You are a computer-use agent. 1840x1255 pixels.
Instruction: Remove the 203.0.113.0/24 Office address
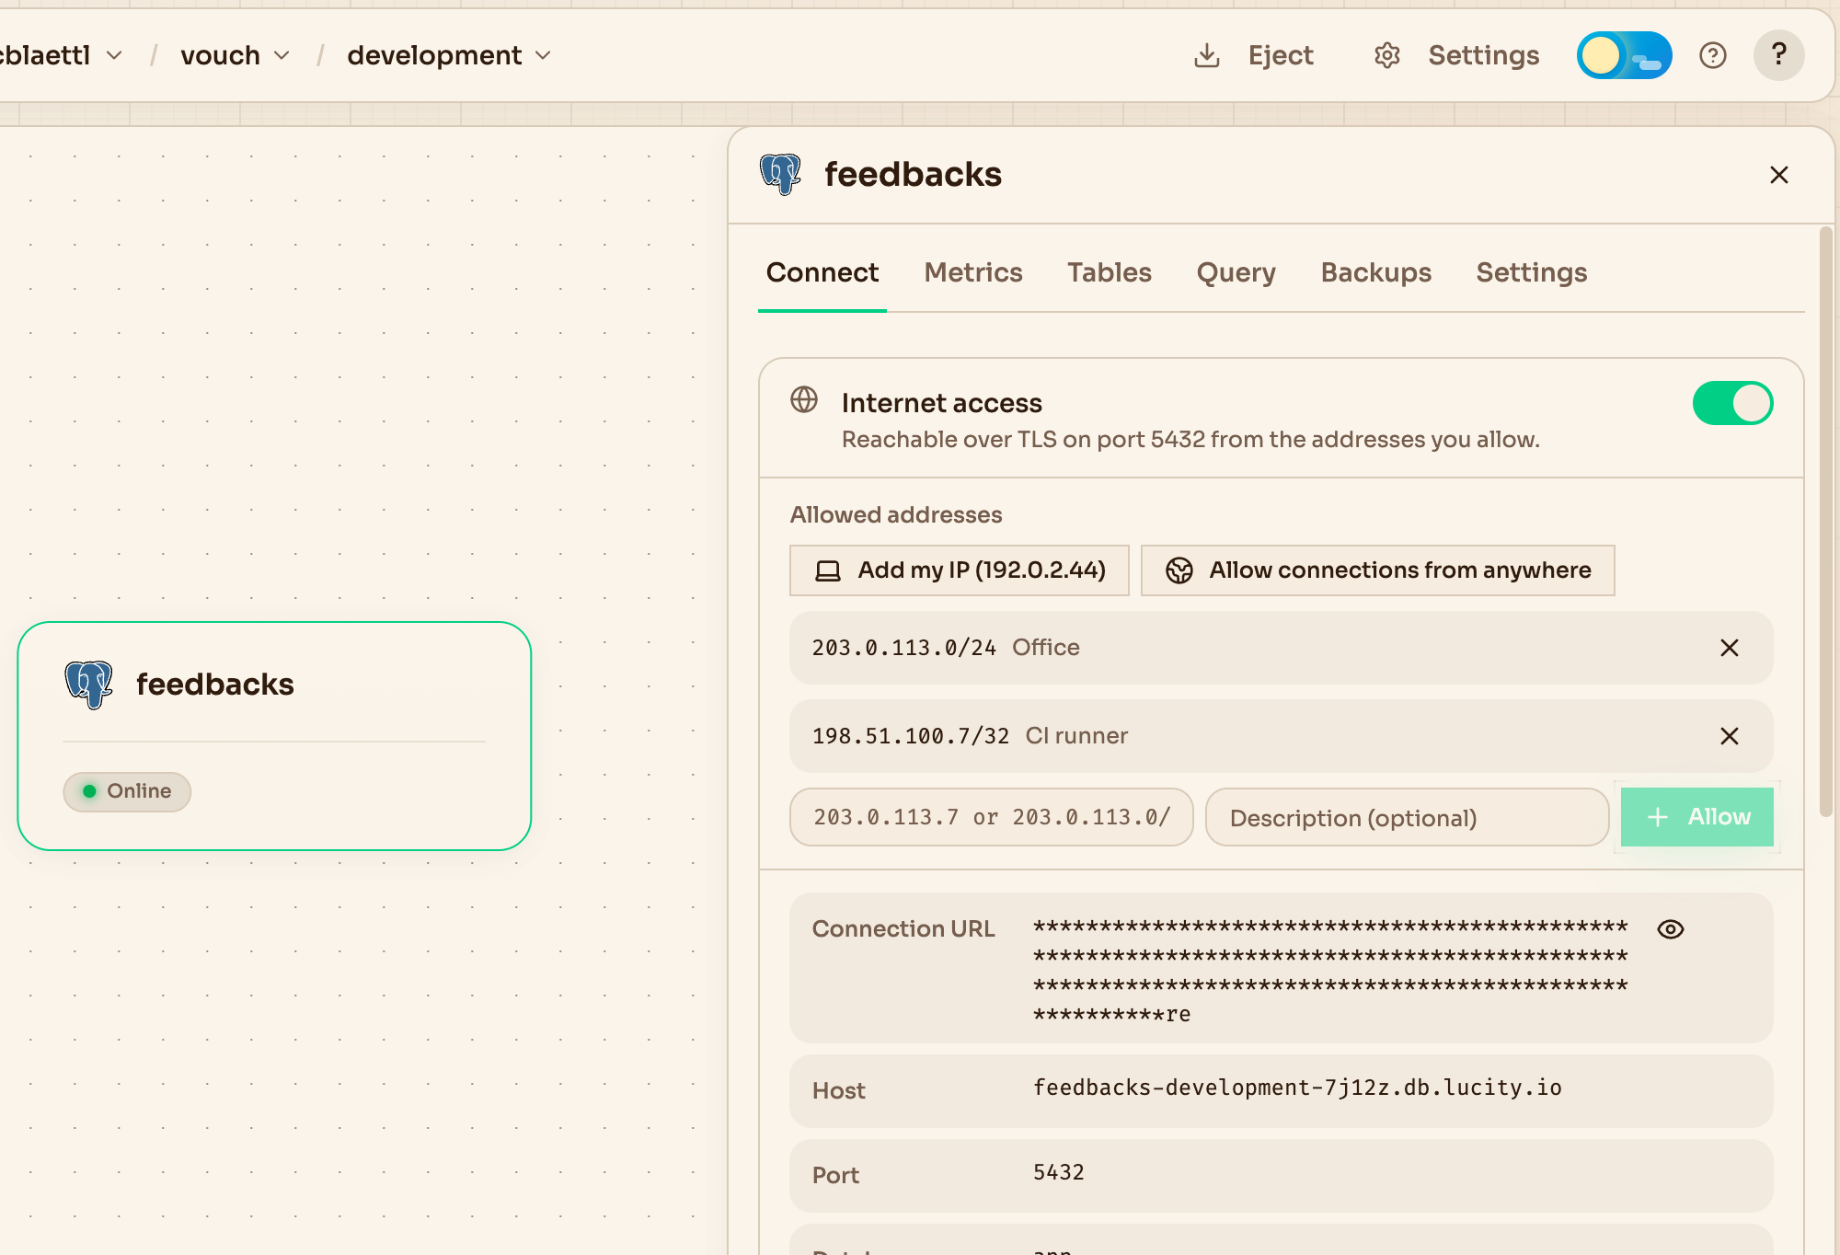pos(1729,648)
